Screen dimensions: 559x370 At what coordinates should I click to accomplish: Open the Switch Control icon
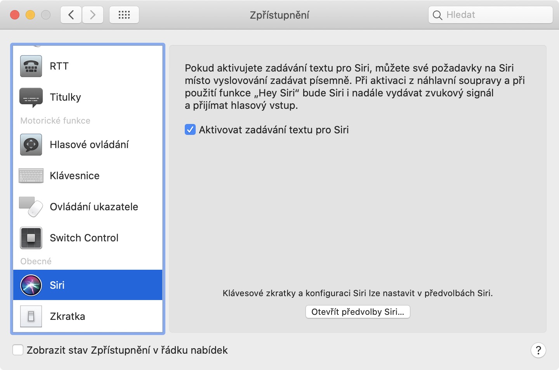click(31, 238)
